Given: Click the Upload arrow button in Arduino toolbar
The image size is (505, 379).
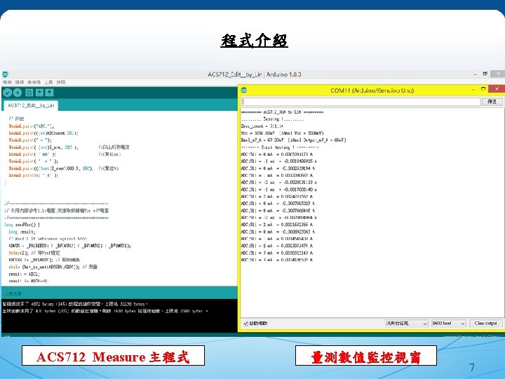Looking at the screenshot, I should [x=18, y=93].
